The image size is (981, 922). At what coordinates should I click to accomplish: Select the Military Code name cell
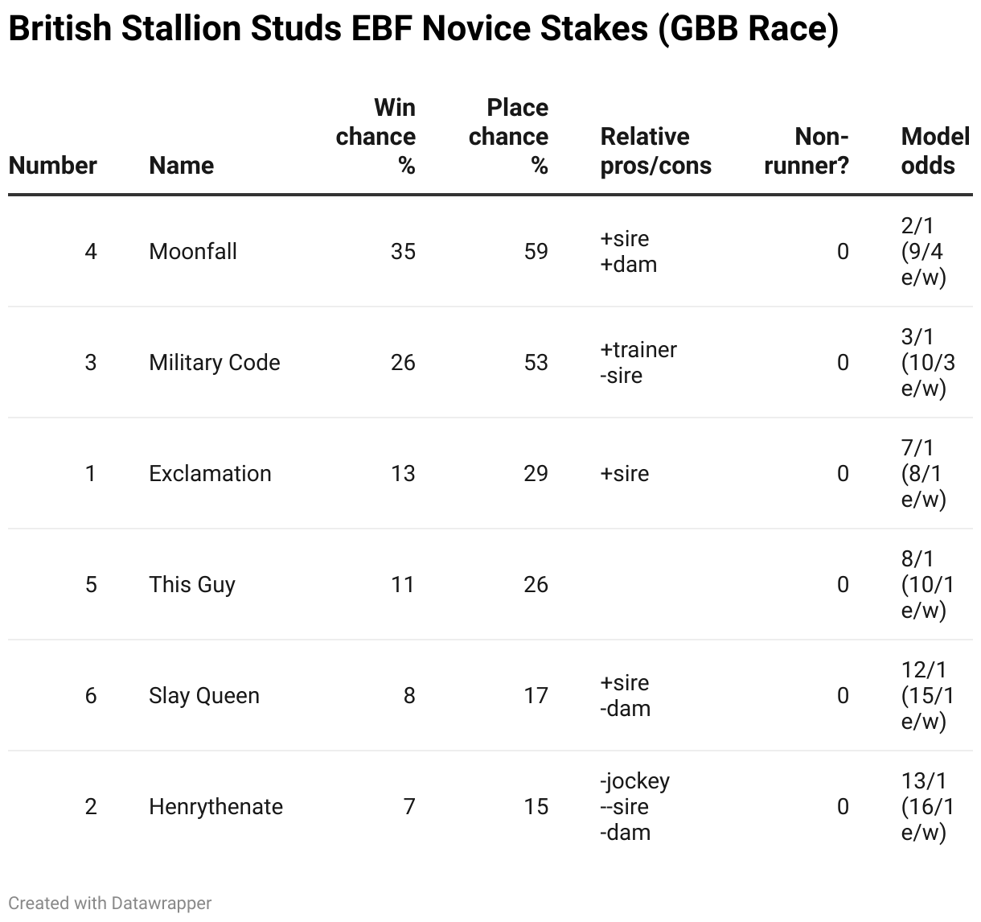214,363
